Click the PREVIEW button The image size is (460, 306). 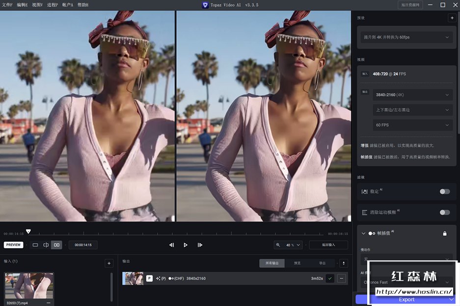pyautogui.click(x=13, y=245)
